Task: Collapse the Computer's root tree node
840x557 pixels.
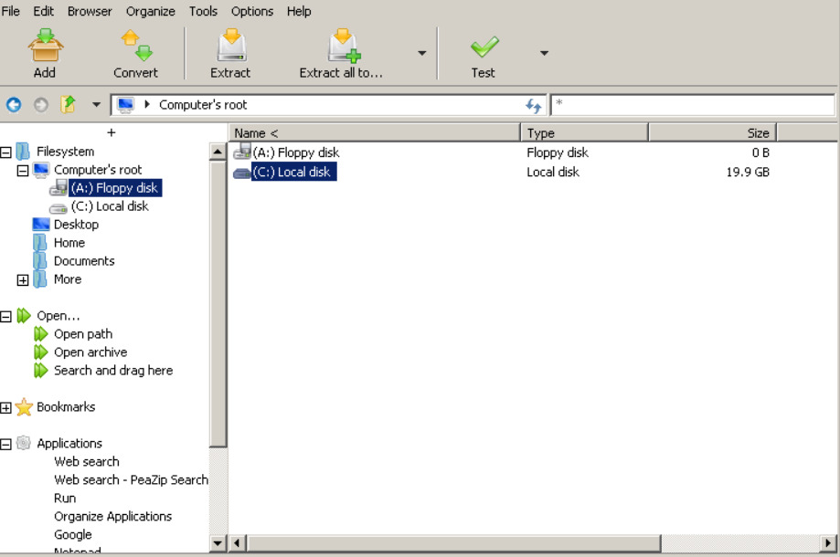Action: [x=23, y=171]
